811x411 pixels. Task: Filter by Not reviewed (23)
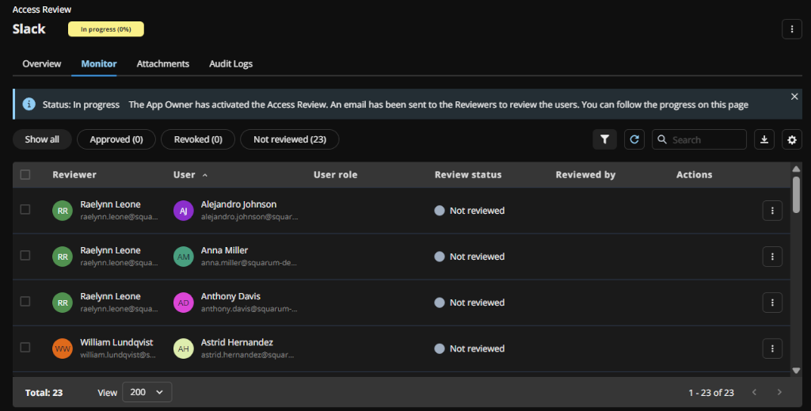point(289,139)
